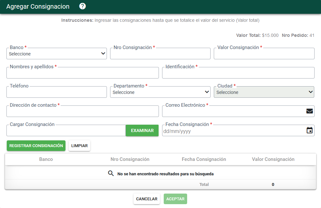
Task: Click the CANCELAR button
Action: pos(147,199)
